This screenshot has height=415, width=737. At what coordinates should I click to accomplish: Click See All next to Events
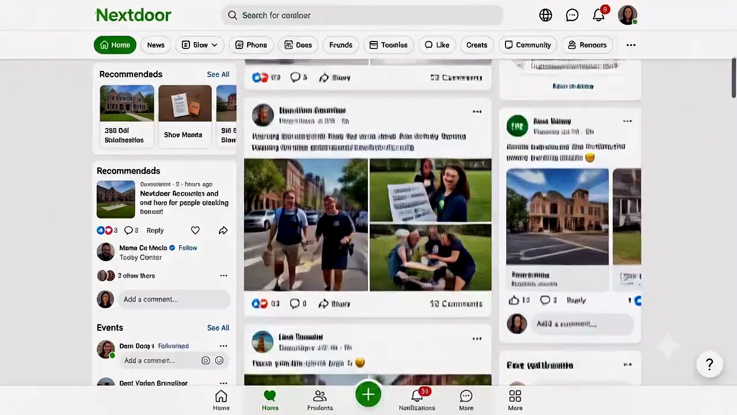click(218, 328)
